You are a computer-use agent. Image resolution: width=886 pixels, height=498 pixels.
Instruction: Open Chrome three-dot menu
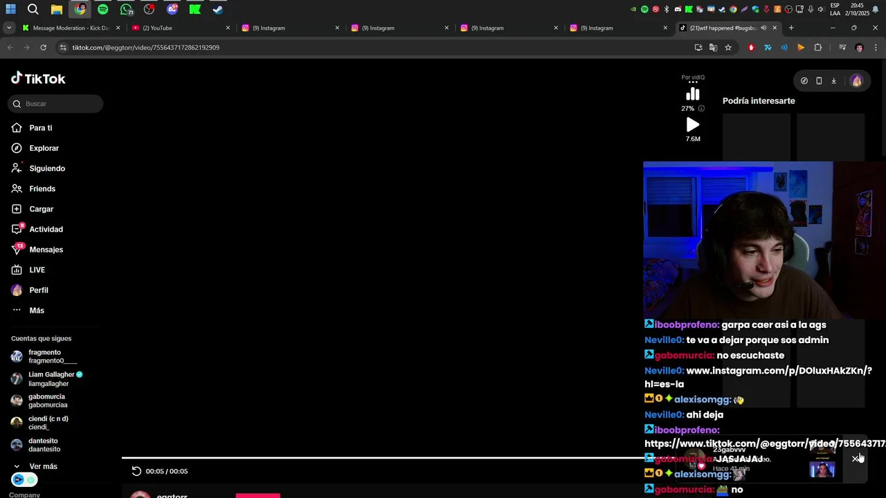click(x=876, y=48)
